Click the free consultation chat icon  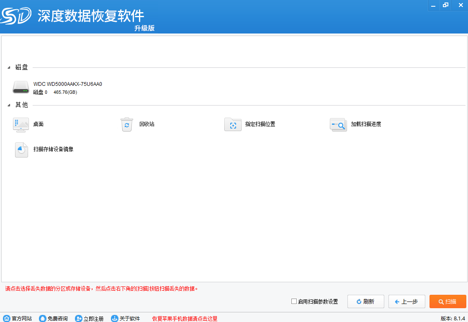[42, 318]
